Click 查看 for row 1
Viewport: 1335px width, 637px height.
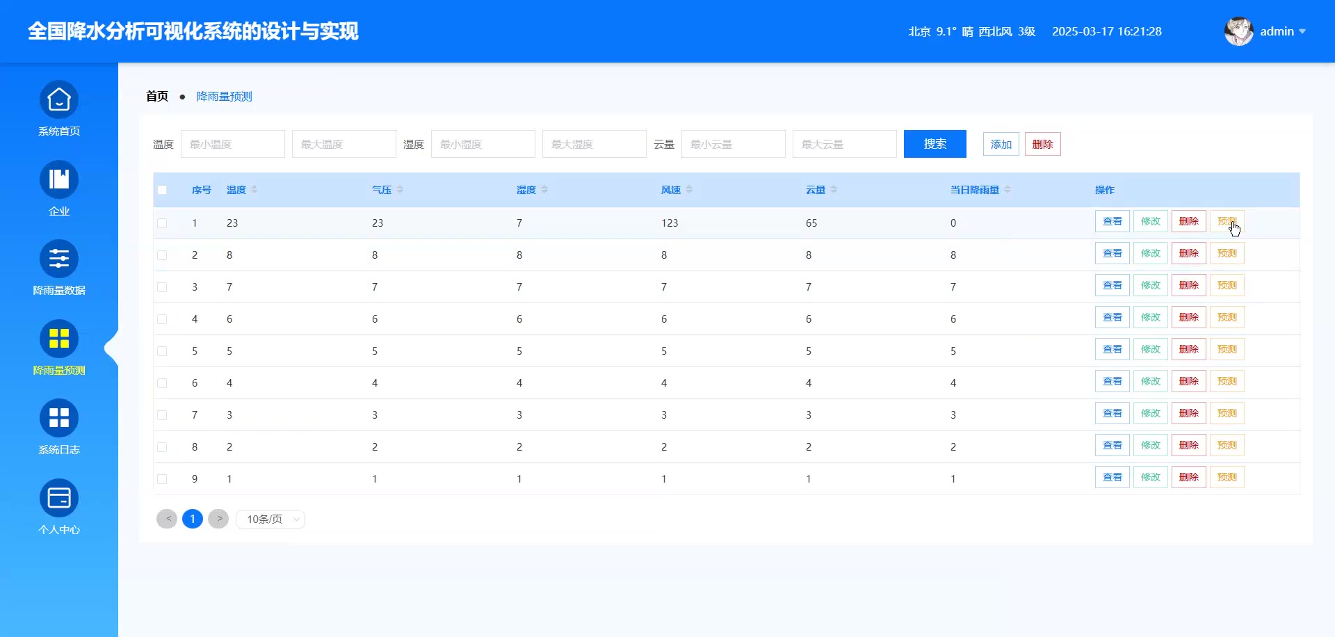(1112, 221)
